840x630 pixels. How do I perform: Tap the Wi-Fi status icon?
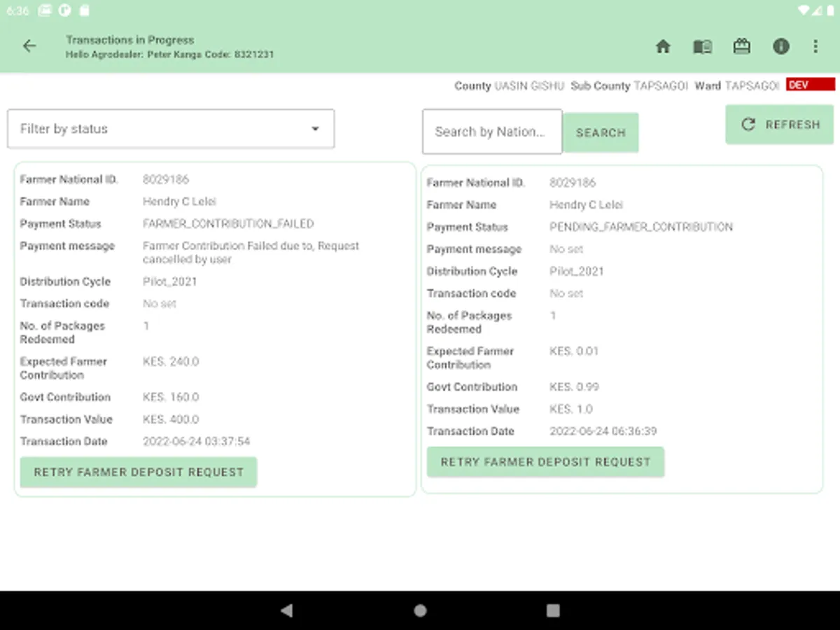point(804,10)
